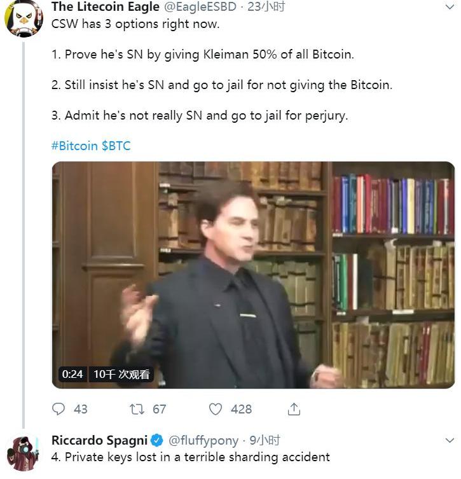Open Riccardo Spagni's avatar image
461x479 pixels.
point(24,454)
